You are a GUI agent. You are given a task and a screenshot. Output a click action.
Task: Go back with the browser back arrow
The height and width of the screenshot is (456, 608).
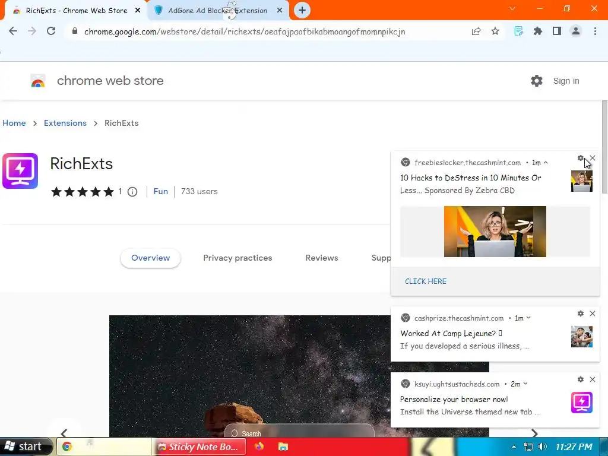[13, 31]
